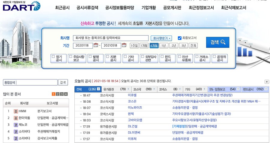Open the 공모게시판 menu

(172, 7)
